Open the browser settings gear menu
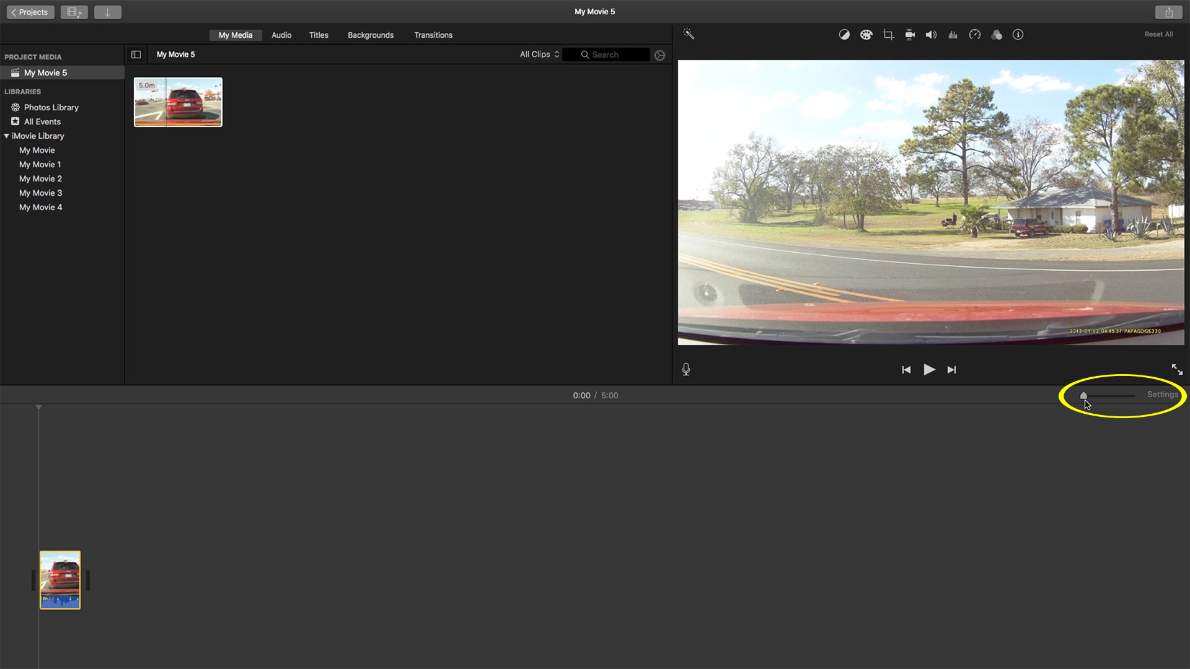The width and height of the screenshot is (1190, 669). click(x=660, y=55)
